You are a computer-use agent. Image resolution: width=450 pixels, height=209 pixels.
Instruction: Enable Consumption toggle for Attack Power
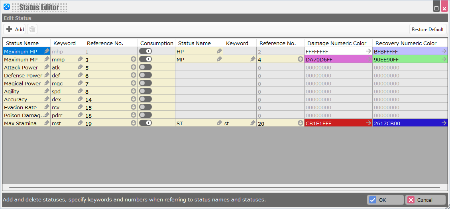(145, 67)
